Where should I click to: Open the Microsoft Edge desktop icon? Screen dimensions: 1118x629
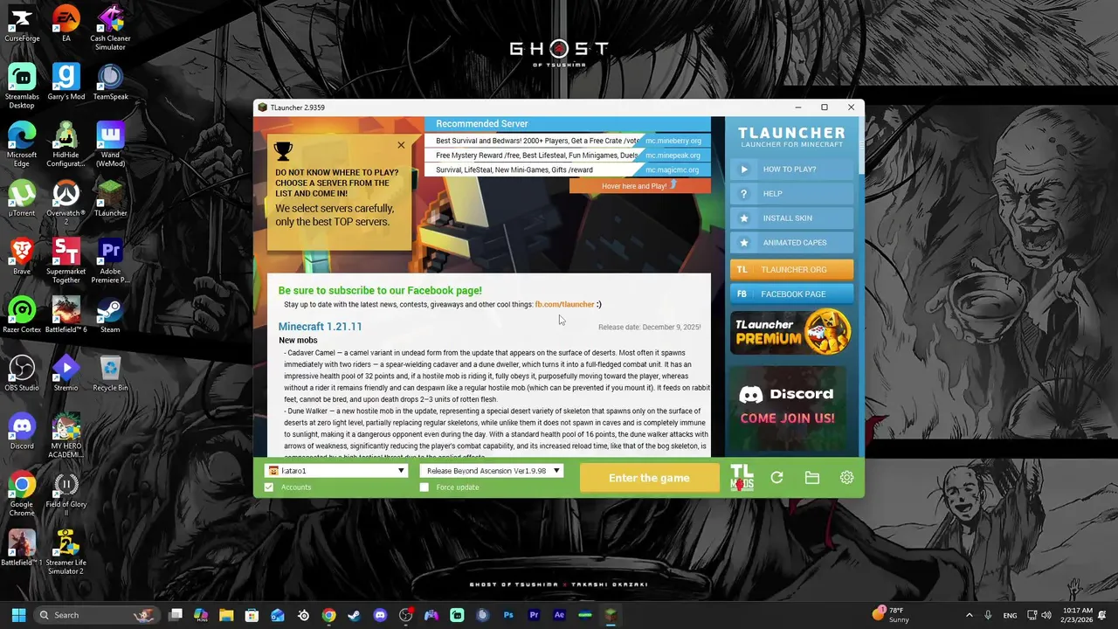point(22,145)
